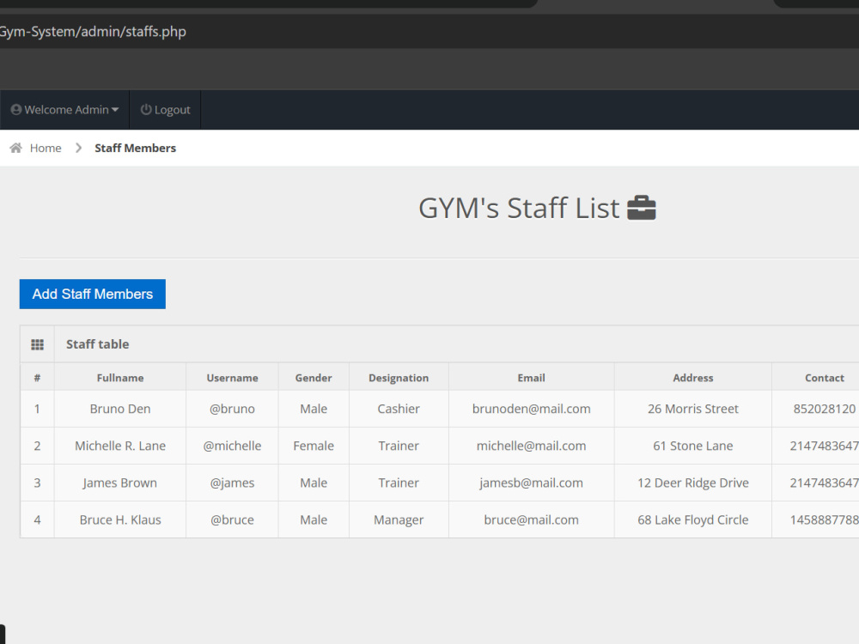859x644 pixels.
Task: Click row number 3 cell
Action: (x=37, y=483)
